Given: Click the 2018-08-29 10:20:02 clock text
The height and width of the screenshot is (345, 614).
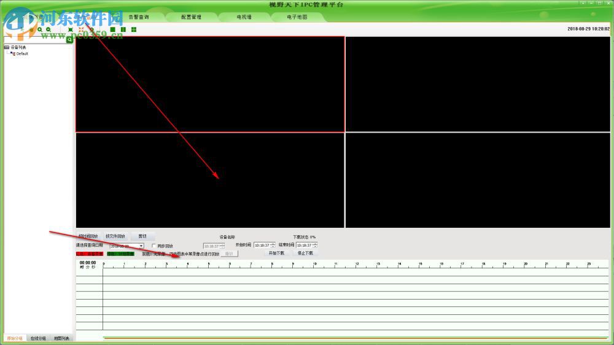Looking at the screenshot, I should coord(589,29).
